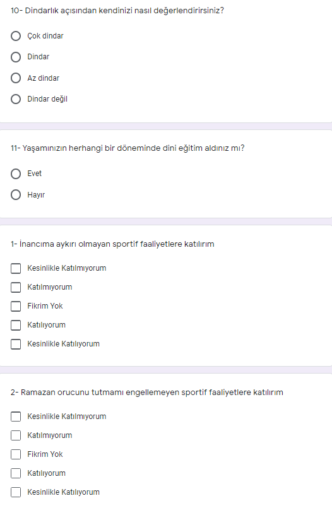Pick 'Dindar değil' radio button
332x508 pixels.
coord(16,99)
